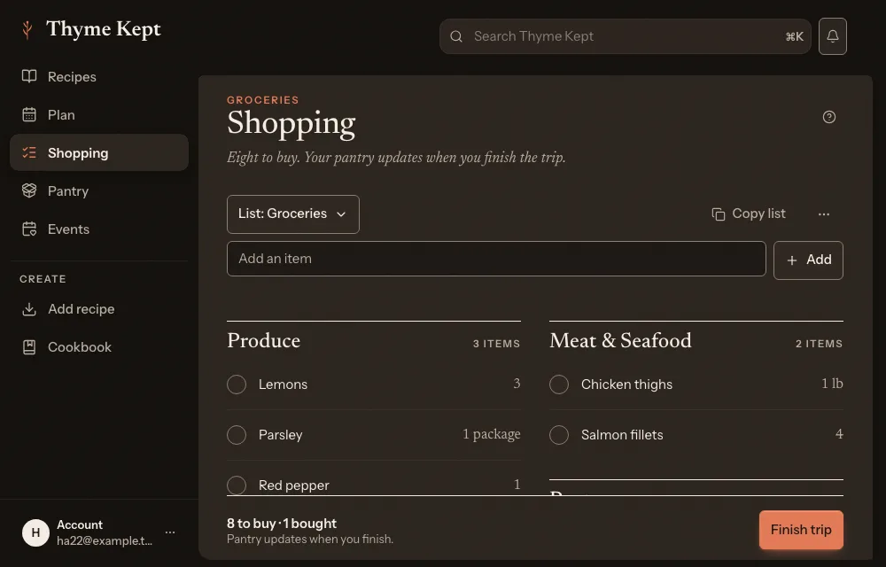Click the '2 ITEMS' Meat & Seafood count
The image size is (886, 567).
click(819, 344)
